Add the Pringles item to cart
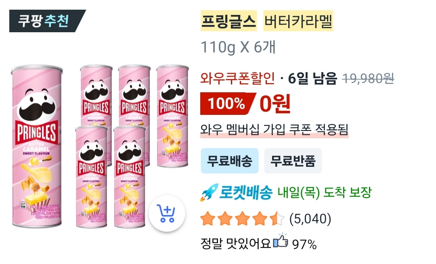Image resolution: width=436 pixels, height=264 pixels. point(167,214)
